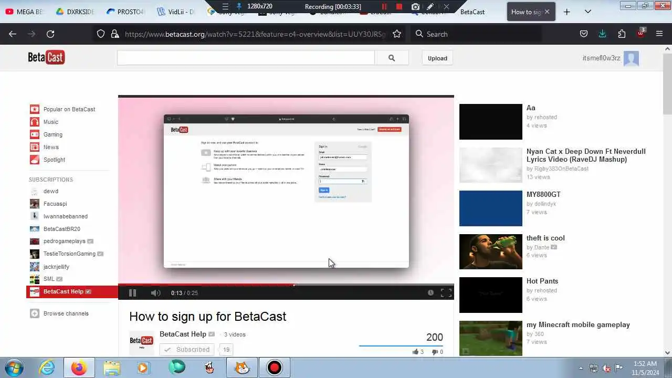
Task: Open the TestieTorsionGaming subscription
Action: coord(69,254)
